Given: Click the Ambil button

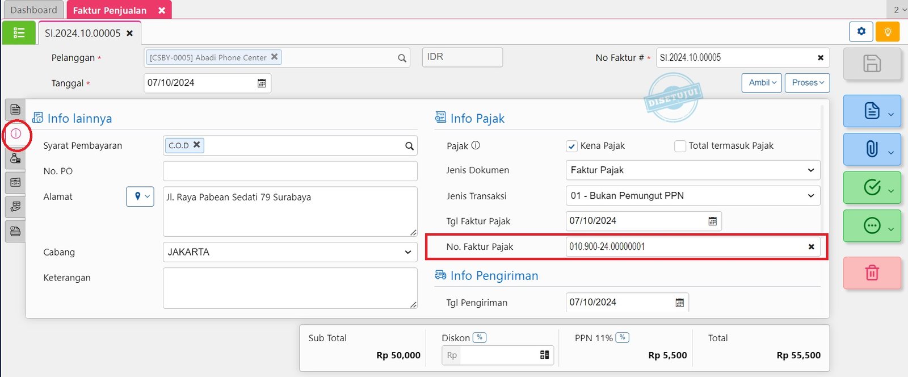Looking at the screenshot, I should pyautogui.click(x=762, y=83).
